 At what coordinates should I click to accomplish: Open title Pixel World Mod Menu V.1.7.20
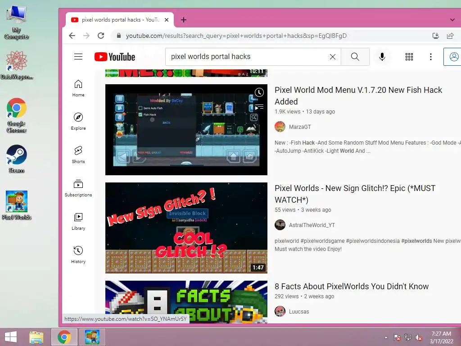pos(358,96)
